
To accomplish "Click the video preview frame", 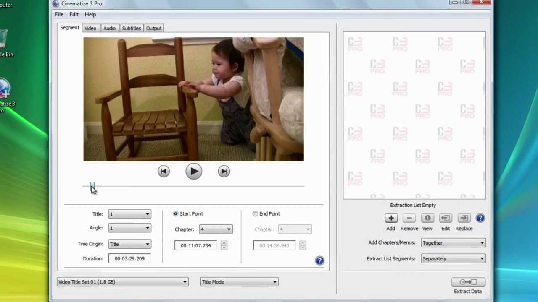I will tap(193, 99).
